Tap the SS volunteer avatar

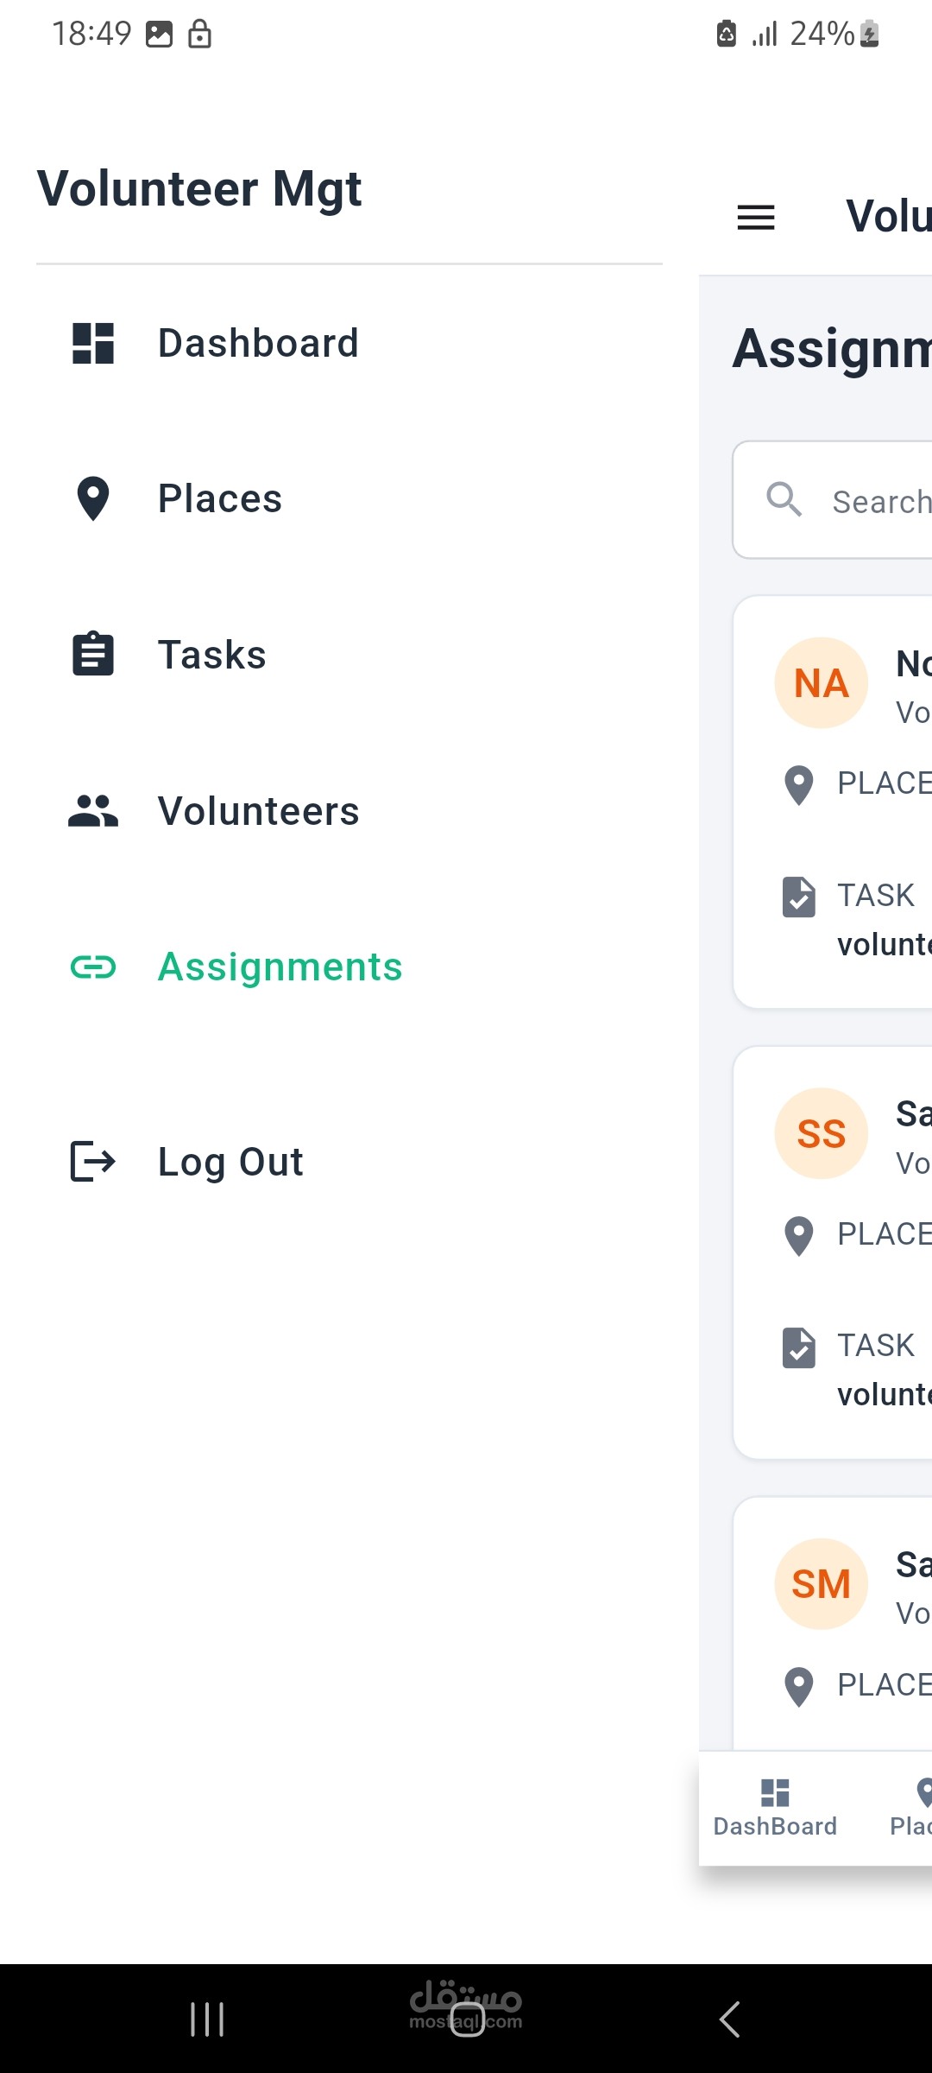tap(822, 1133)
